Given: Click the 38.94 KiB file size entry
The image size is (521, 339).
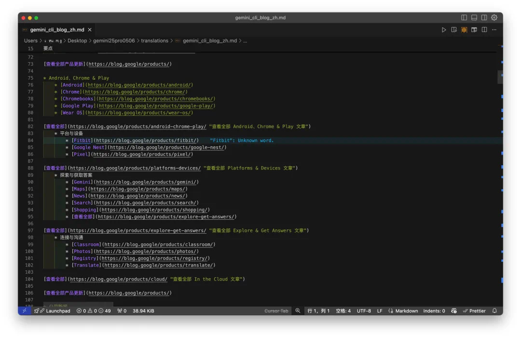Looking at the screenshot, I should [x=143, y=311].
